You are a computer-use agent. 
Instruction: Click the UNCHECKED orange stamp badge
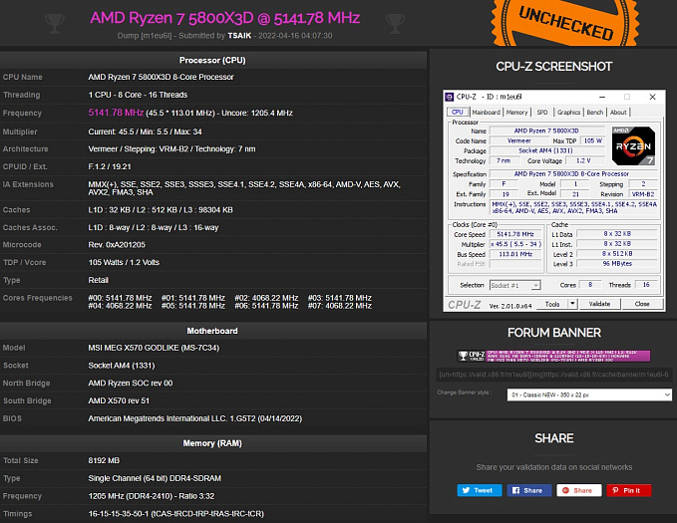[x=565, y=23]
